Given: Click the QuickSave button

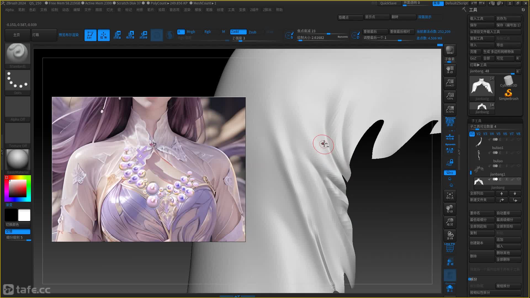Looking at the screenshot, I should pyautogui.click(x=388, y=3).
